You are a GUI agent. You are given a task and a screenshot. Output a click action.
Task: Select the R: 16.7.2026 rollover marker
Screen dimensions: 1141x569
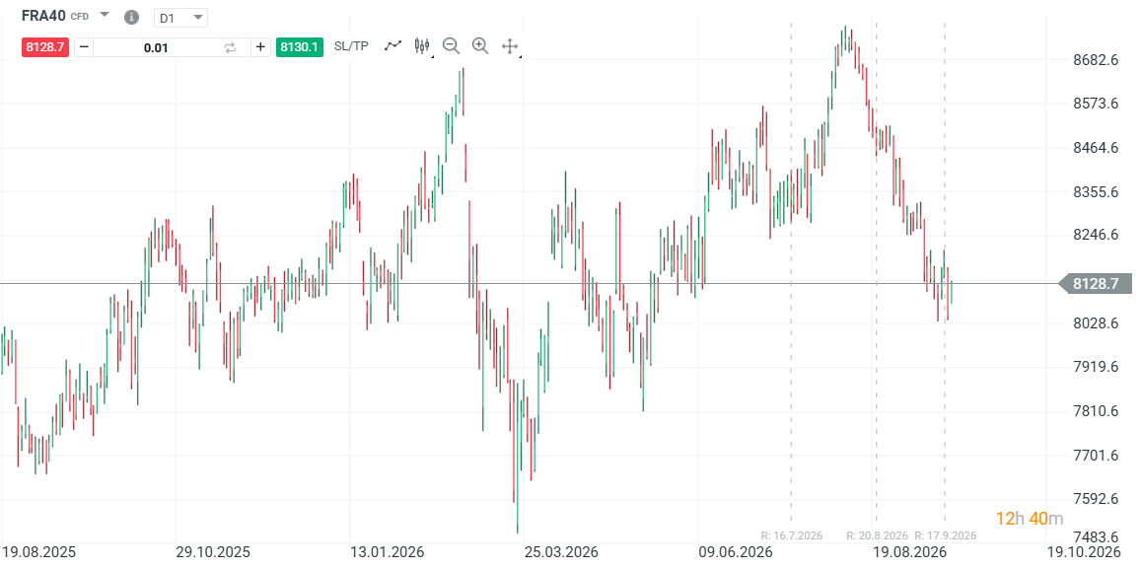click(792, 535)
